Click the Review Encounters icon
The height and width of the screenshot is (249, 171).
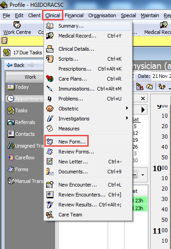50,195
